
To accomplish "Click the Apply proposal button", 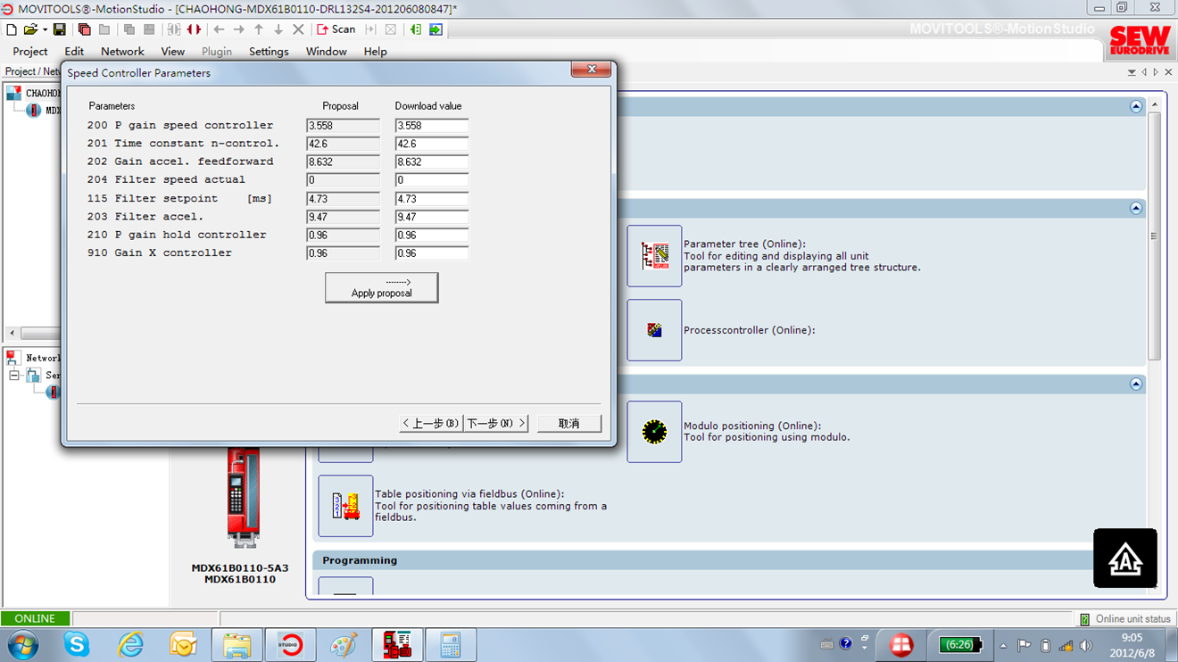I will pos(381,287).
